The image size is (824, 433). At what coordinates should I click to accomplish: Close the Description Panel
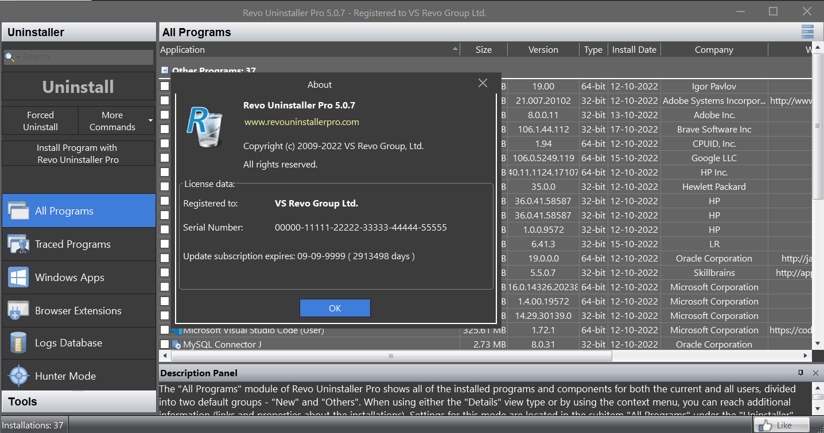click(x=815, y=373)
